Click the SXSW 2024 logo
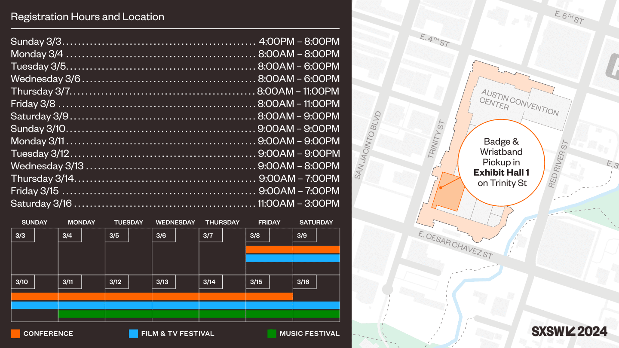Screen dimensions: 619x348 tap(570, 331)
